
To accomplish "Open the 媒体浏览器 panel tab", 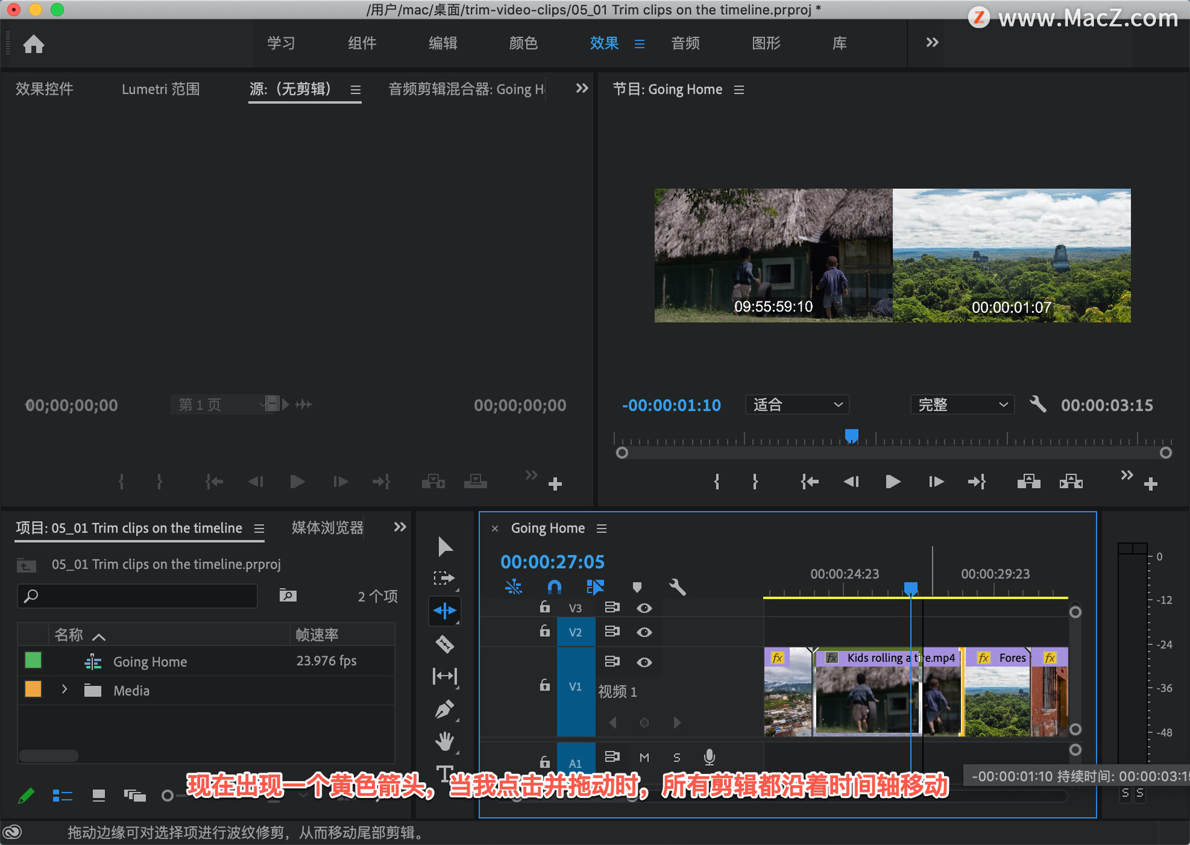I will [x=327, y=528].
